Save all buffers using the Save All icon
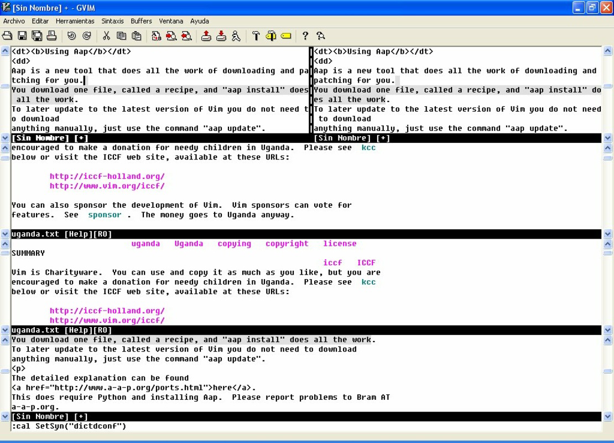614x443 pixels. click(x=37, y=36)
